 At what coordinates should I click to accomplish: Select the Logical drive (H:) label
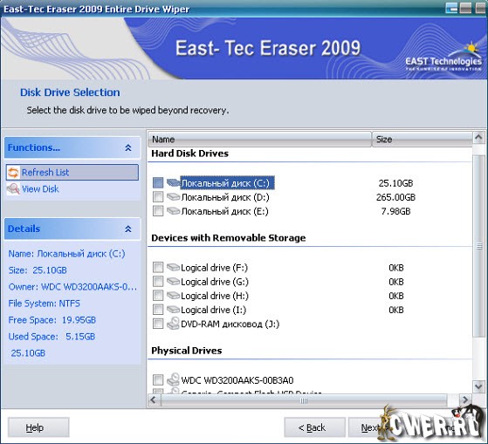point(215,296)
